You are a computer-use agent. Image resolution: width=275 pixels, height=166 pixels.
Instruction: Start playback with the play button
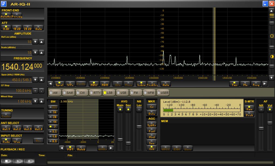point(18,161)
